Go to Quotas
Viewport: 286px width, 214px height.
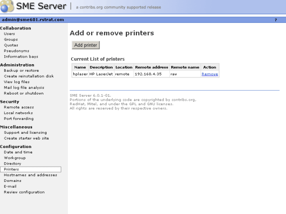[11, 45]
